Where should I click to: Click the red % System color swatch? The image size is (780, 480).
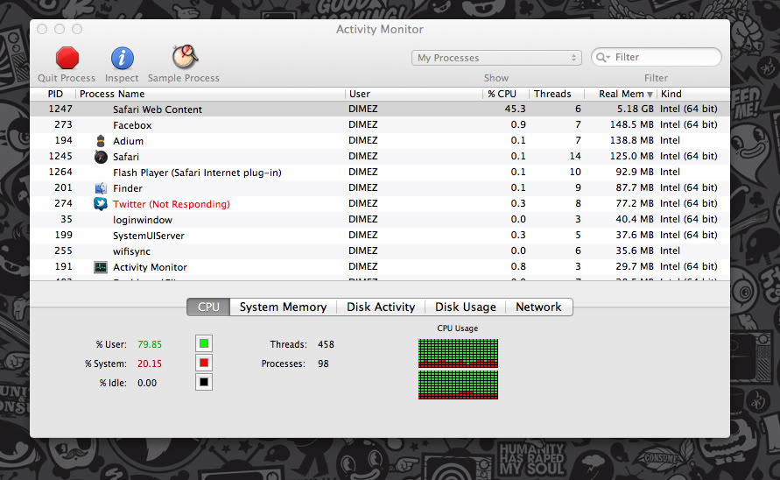tap(203, 363)
